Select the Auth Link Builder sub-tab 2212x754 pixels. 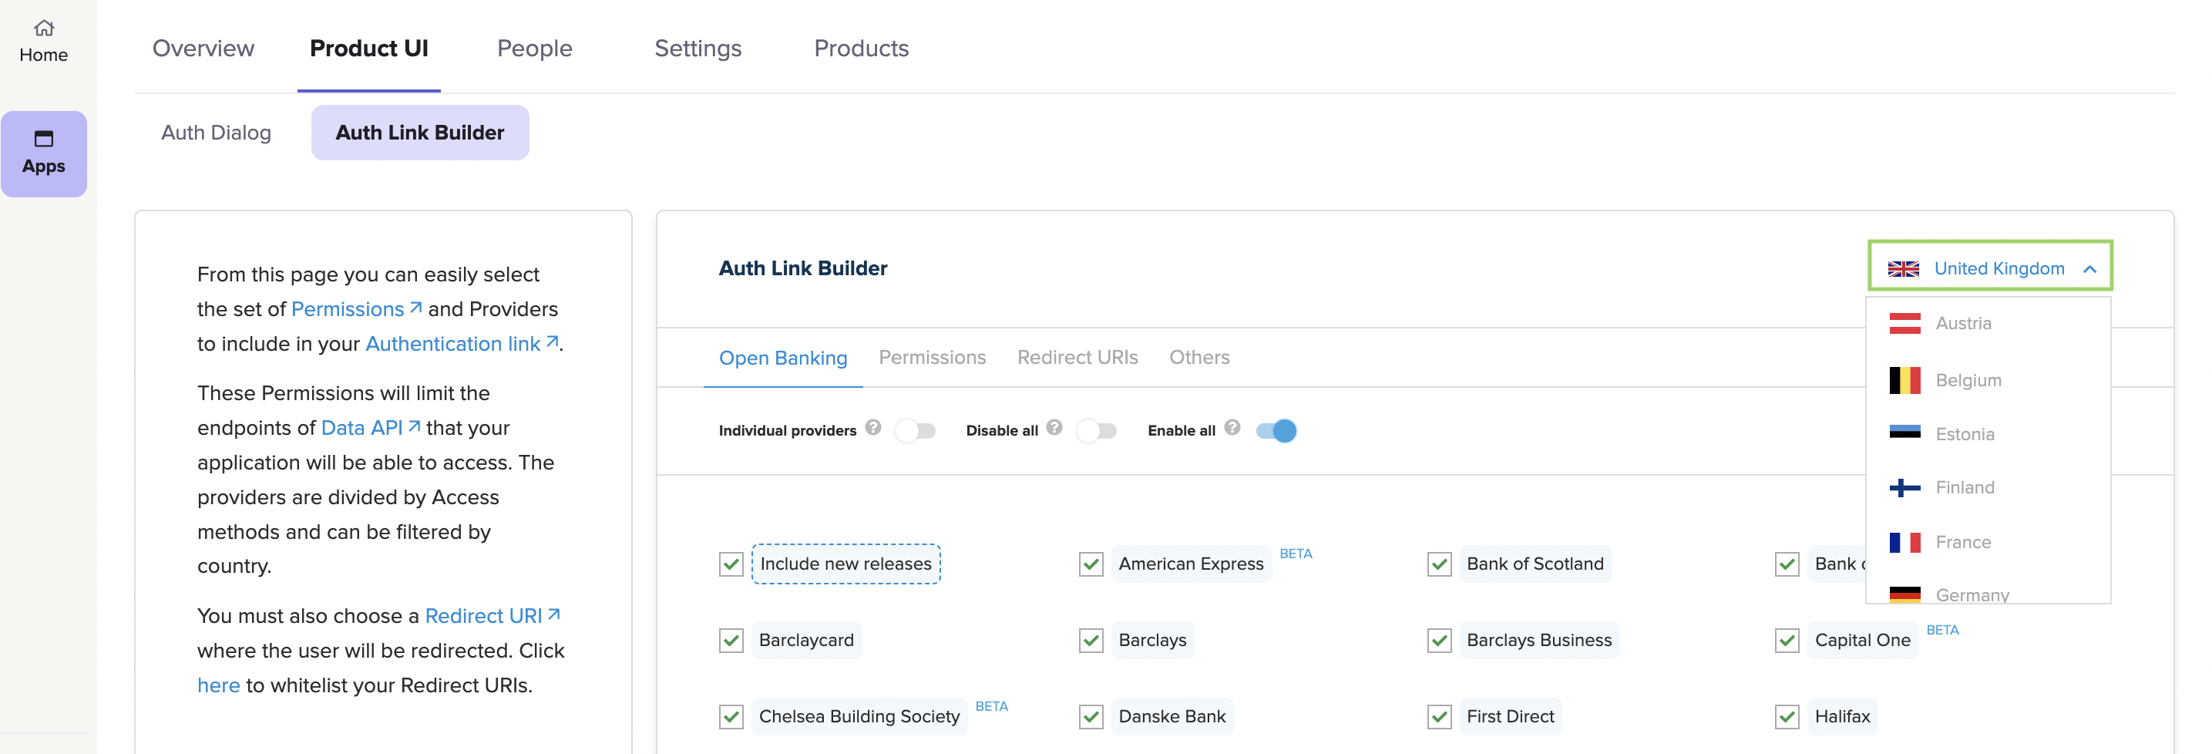click(x=420, y=133)
